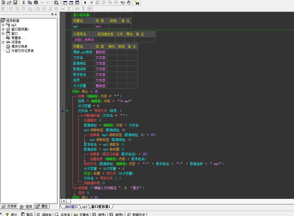Click the _按钮1_被单击 subroutine name
The image size is (294, 216).
tap(84, 40)
